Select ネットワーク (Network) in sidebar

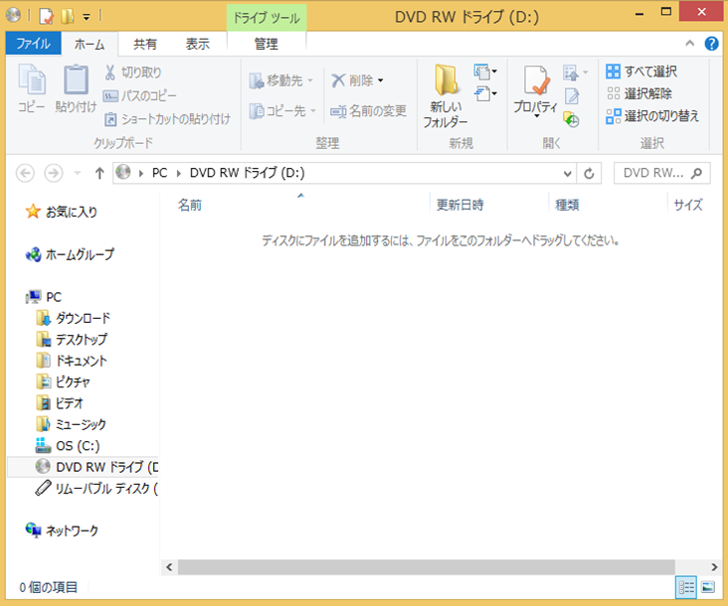[x=63, y=530]
